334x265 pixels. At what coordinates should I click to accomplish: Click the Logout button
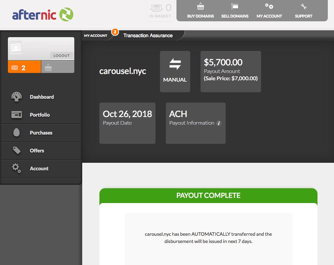[x=62, y=55]
